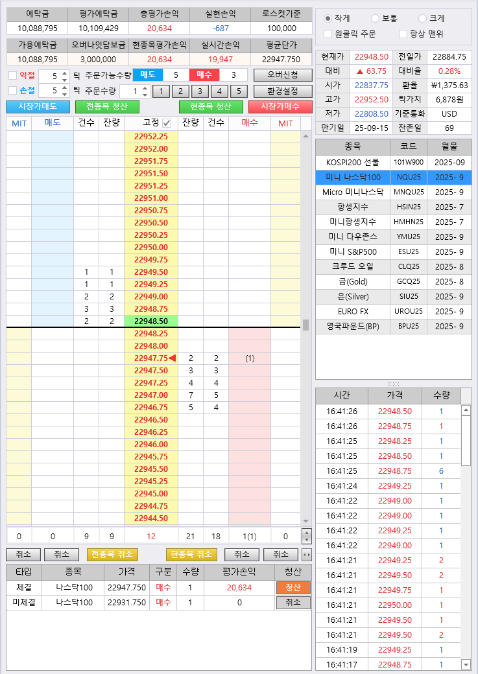The height and width of the screenshot is (674, 478).
Task: Click the 주문수량 quantity input field
Action: point(130,91)
